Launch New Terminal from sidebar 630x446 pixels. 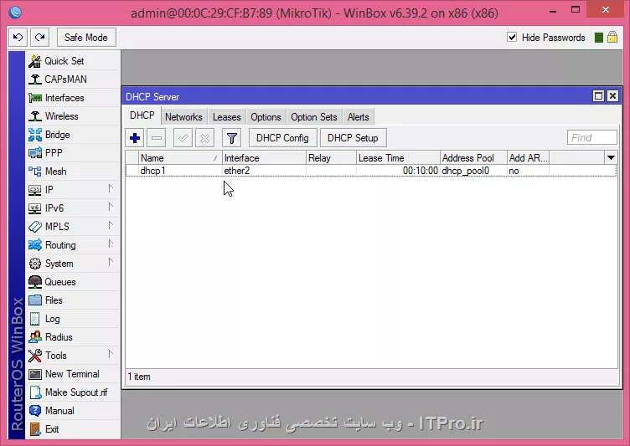coord(71,374)
